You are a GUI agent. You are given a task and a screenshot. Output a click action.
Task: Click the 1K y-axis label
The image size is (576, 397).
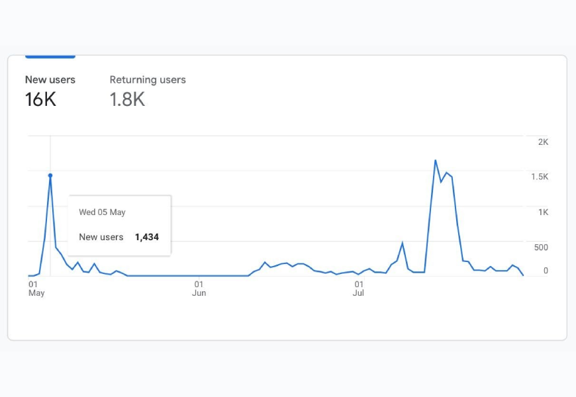pos(543,212)
